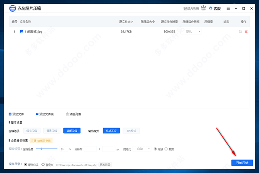Click the 状态 column header
The height and width of the screenshot is (173, 259).
[226, 22]
